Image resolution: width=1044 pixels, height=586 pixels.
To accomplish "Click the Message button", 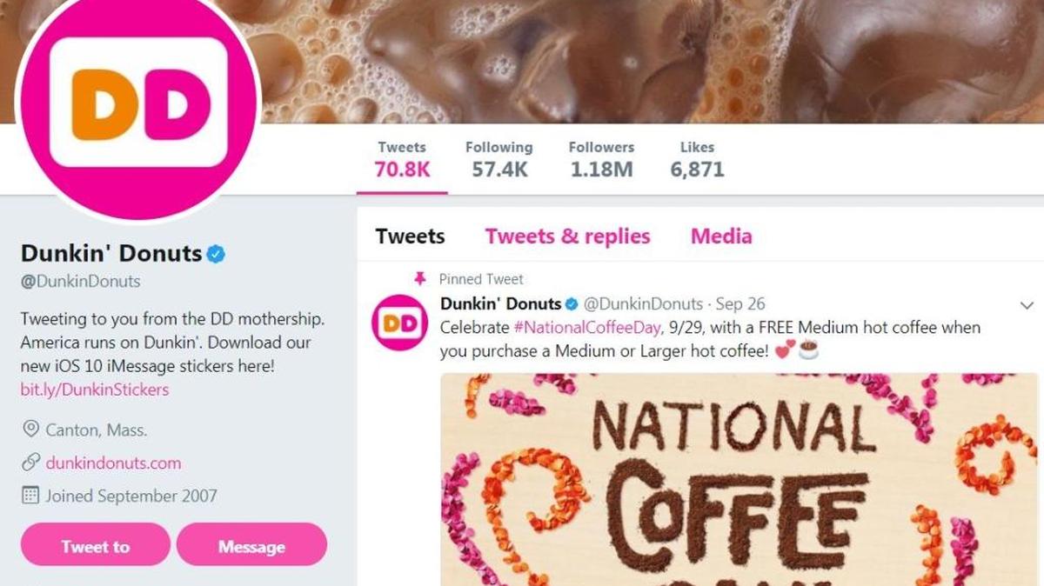I will [x=251, y=546].
